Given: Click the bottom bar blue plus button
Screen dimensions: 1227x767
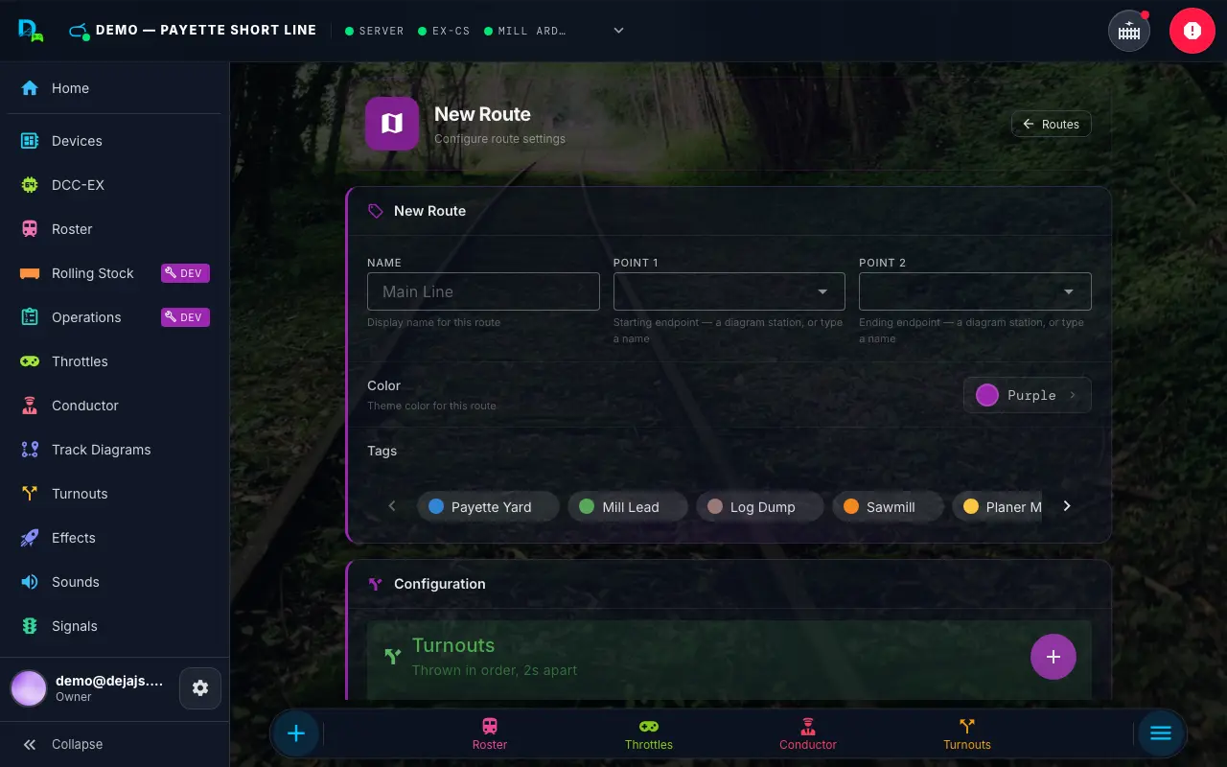Looking at the screenshot, I should (x=296, y=733).
